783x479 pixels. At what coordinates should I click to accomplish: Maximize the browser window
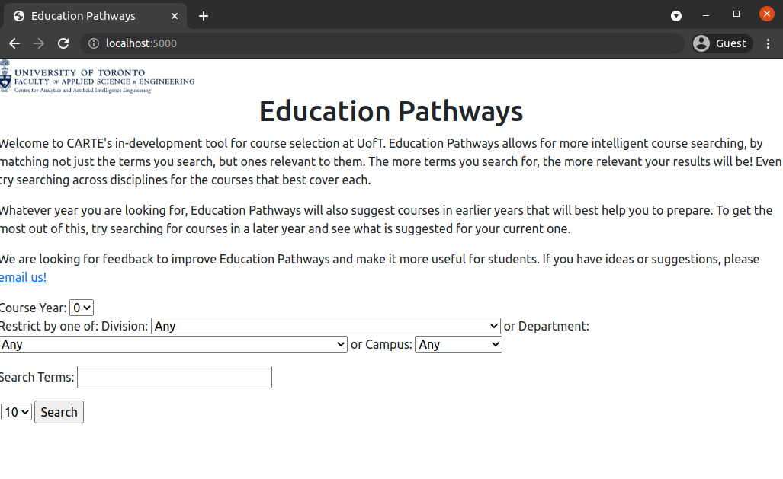[736, 14]
